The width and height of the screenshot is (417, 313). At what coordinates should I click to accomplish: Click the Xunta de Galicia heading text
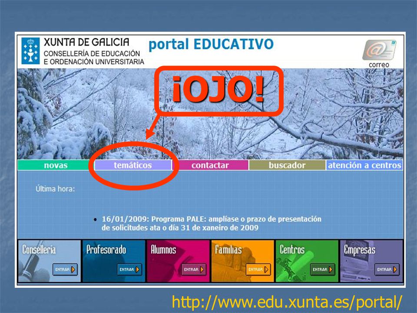click(x=86, y=42)
